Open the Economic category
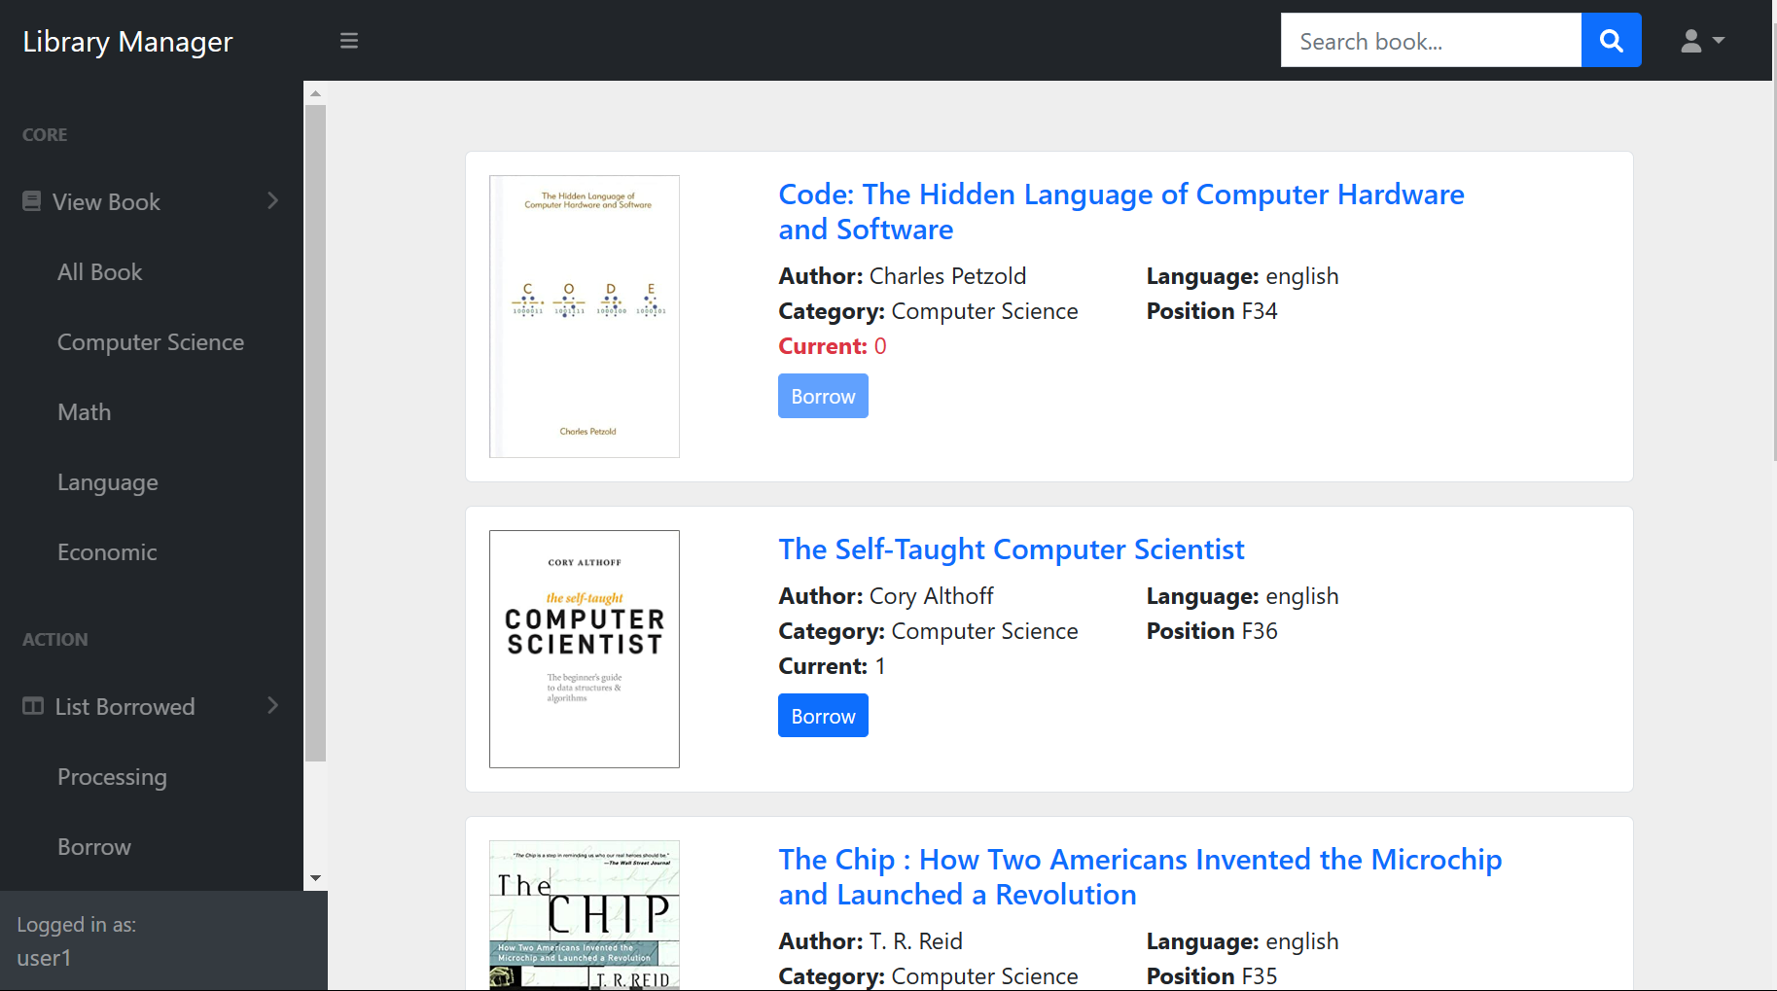Screen dimensions: 1777x991 click(107, 552)
